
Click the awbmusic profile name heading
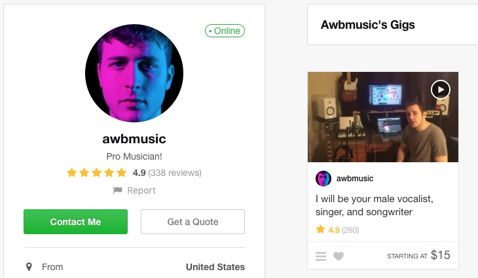pos(134,139)
